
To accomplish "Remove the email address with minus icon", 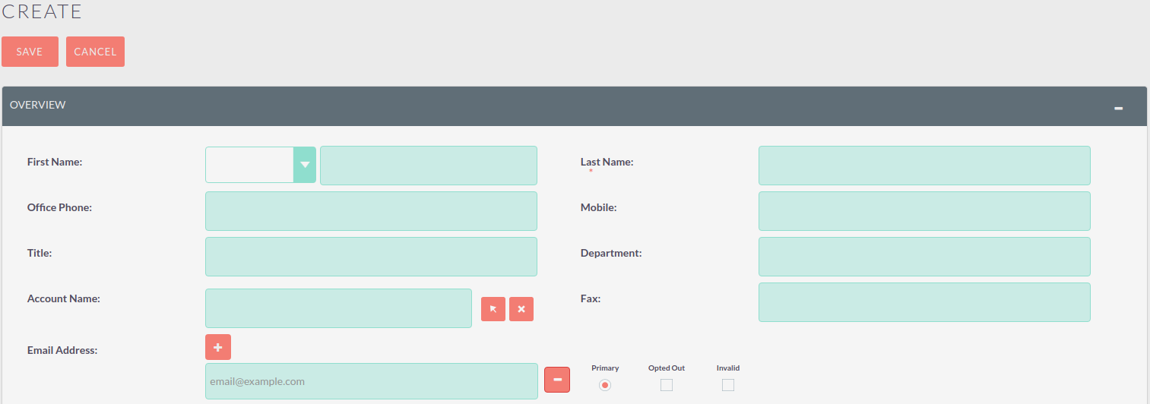I will point(557,380).
